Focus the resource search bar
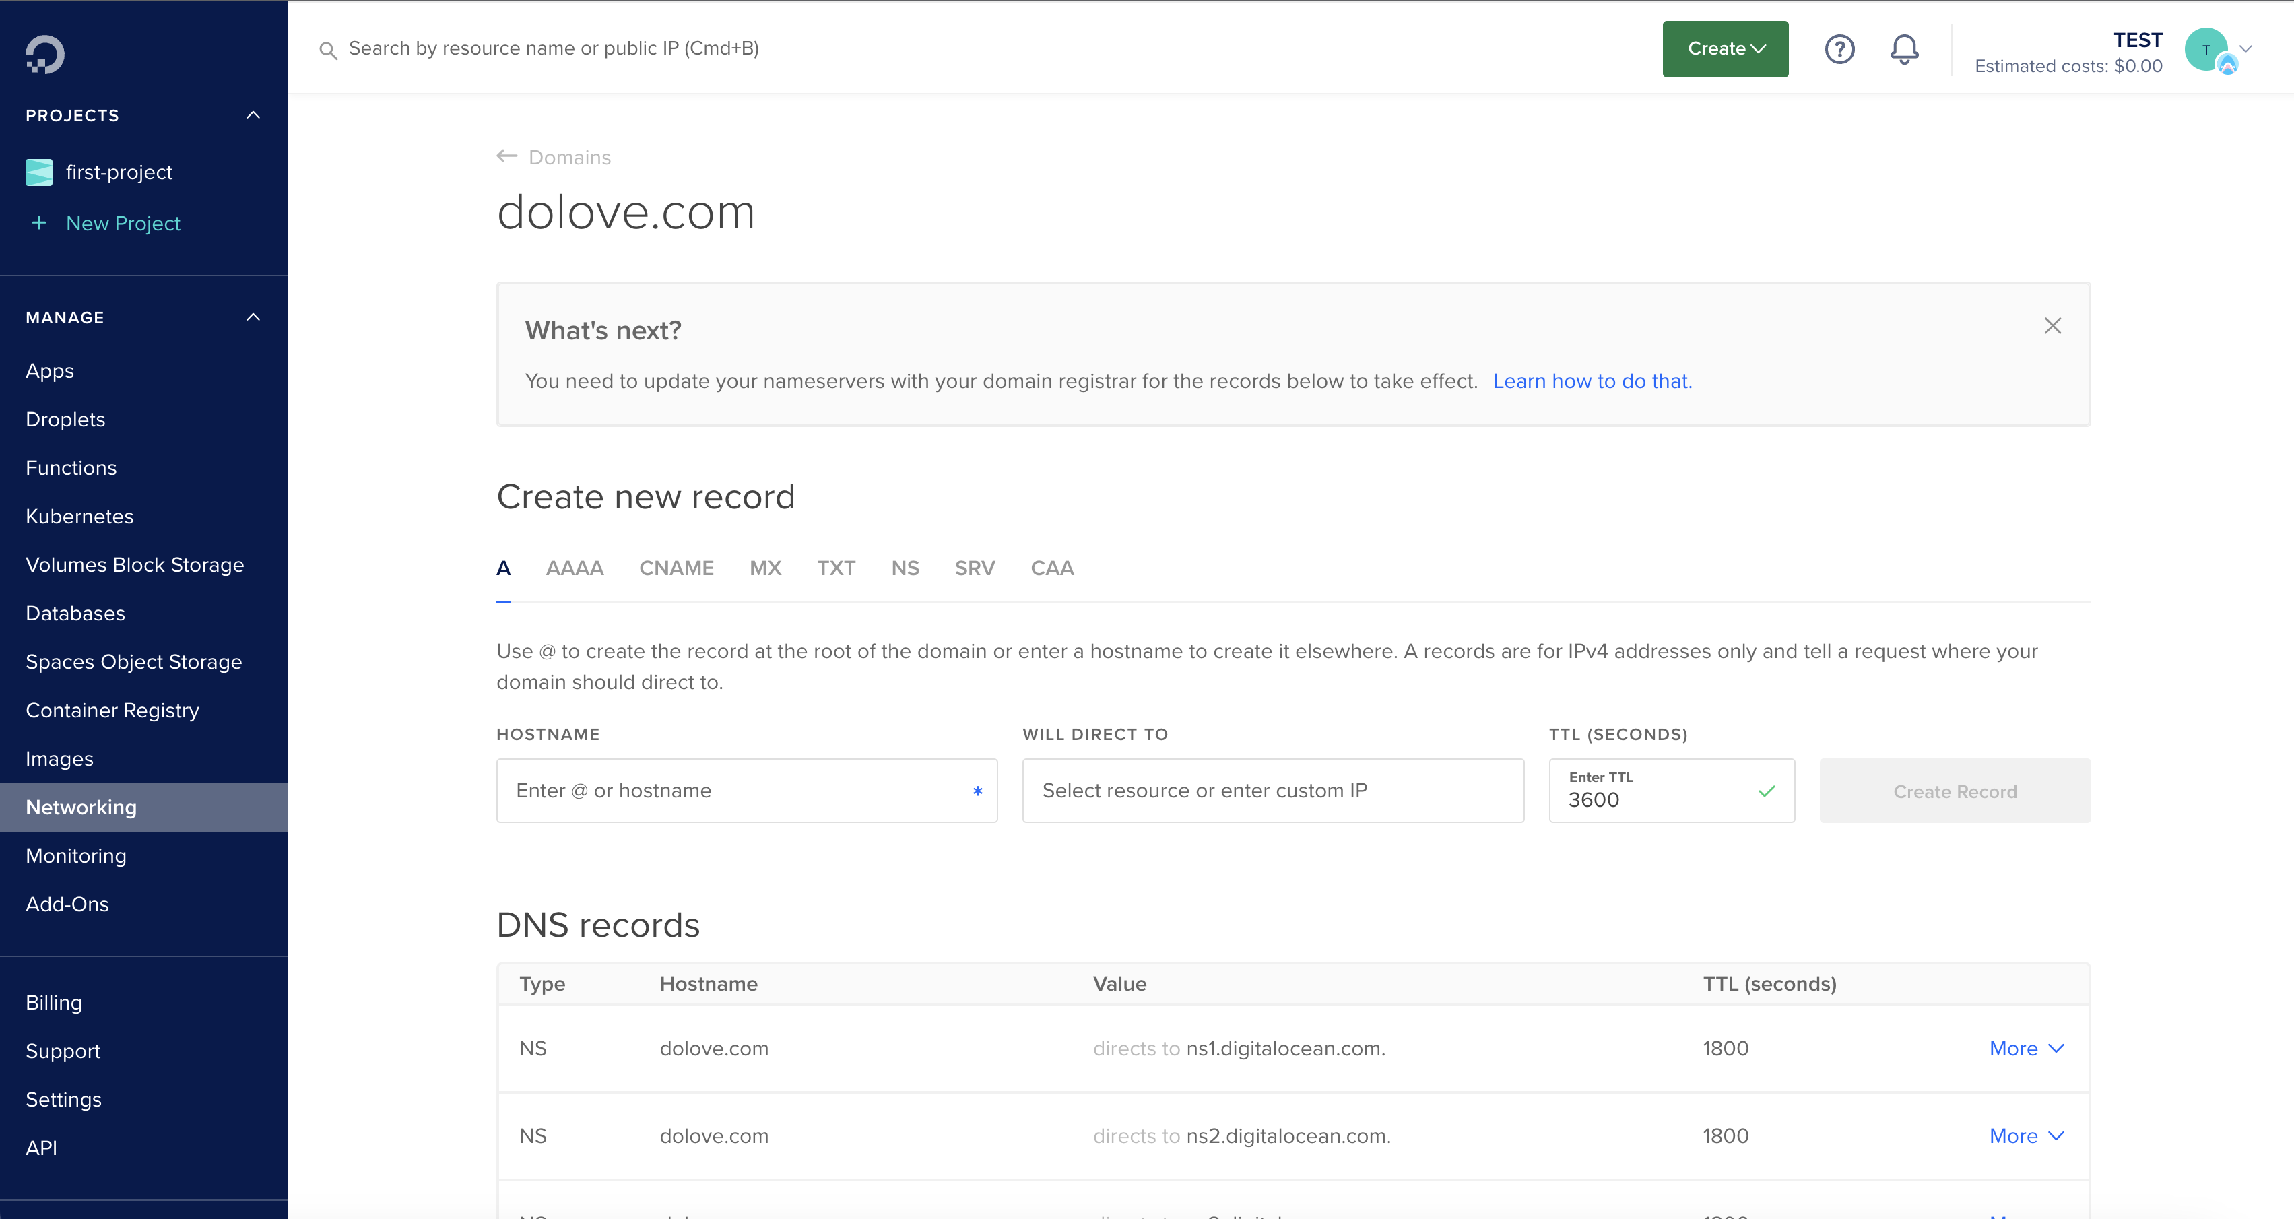The width and height of the screenshot is (2294, 1219). point(553,49)
